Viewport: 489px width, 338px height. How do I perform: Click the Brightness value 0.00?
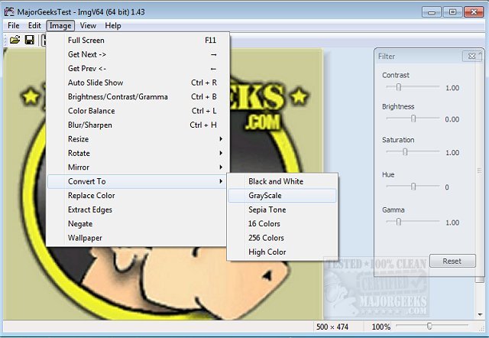click(x=452, y=119)
